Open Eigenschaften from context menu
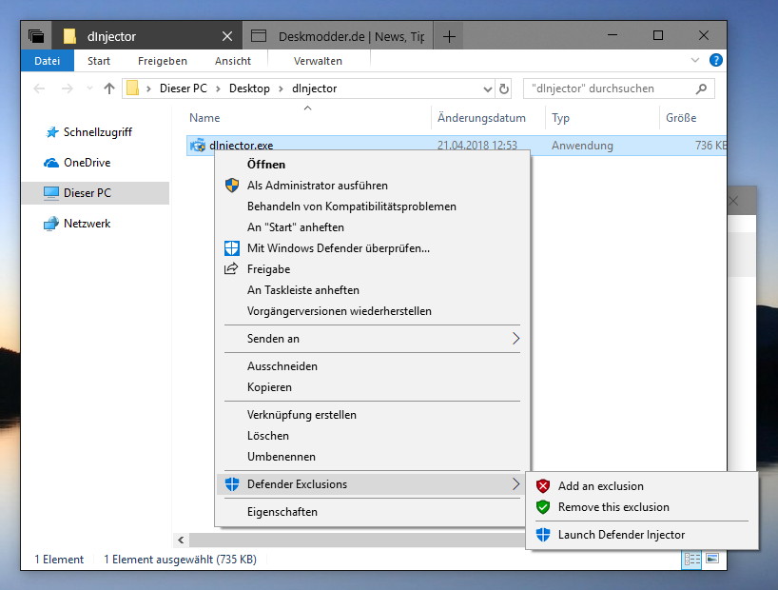Viewport: 778px width, 590px height. [372, 512]
